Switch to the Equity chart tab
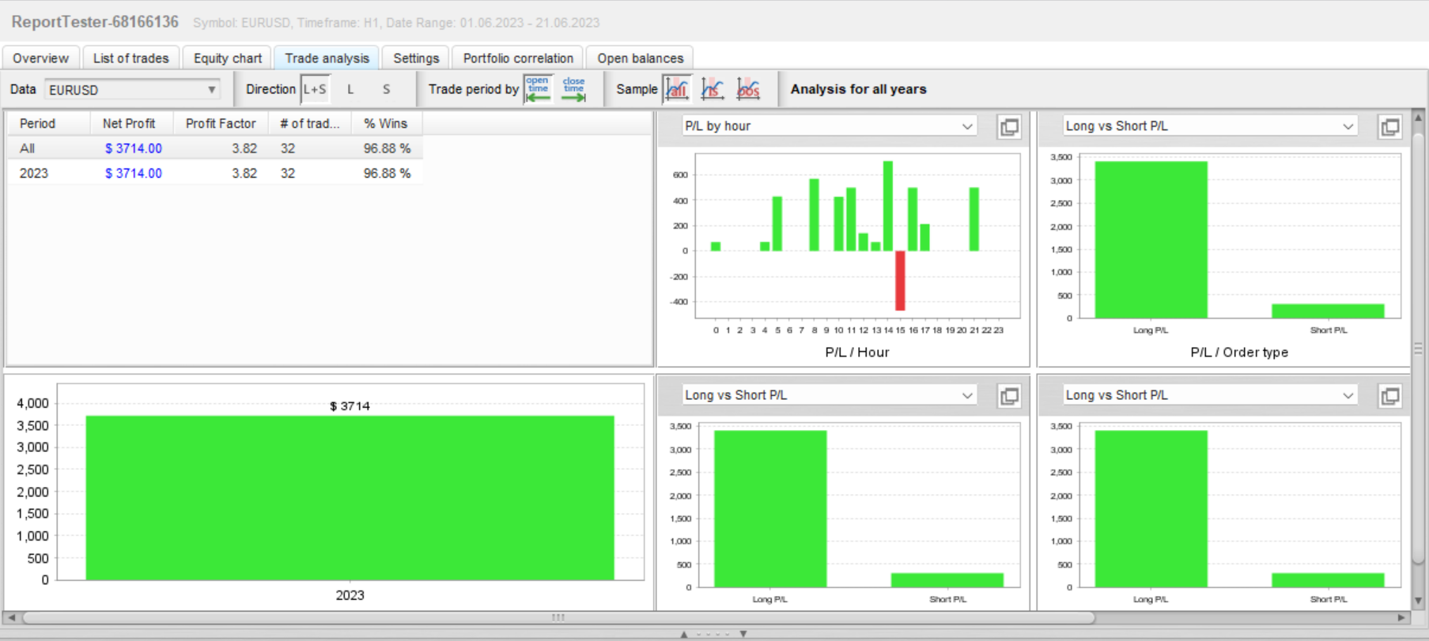 point(227,58)
